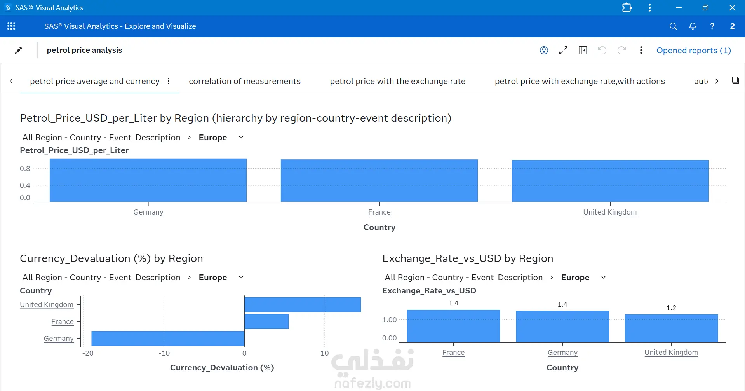Select the United Kingdom devaluation bar
Viewport: 745px width, 391px height.
click(x=303, y=304)
